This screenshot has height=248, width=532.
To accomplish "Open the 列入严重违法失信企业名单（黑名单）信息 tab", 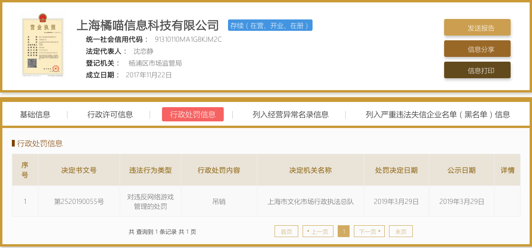I will tap(437, 114).
